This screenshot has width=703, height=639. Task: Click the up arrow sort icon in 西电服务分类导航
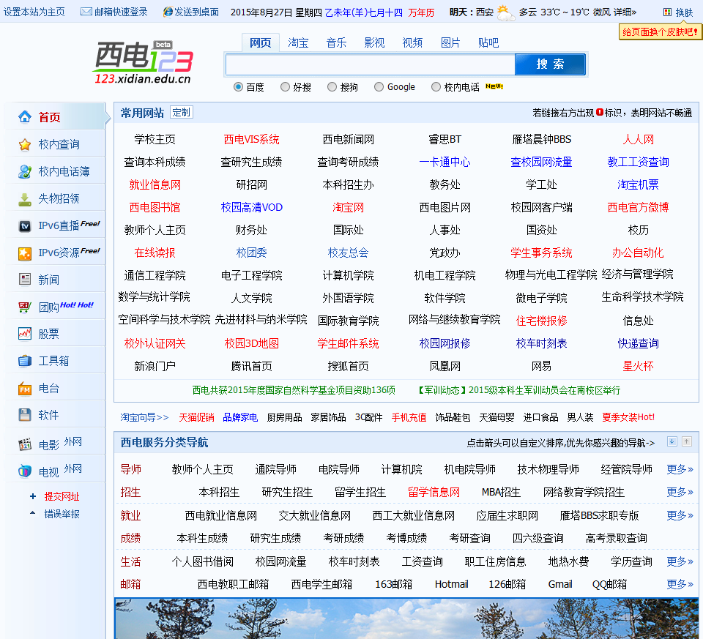(x=687, y=441)
